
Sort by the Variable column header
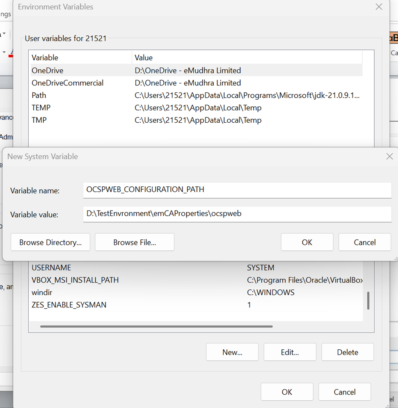click(80, 57)
